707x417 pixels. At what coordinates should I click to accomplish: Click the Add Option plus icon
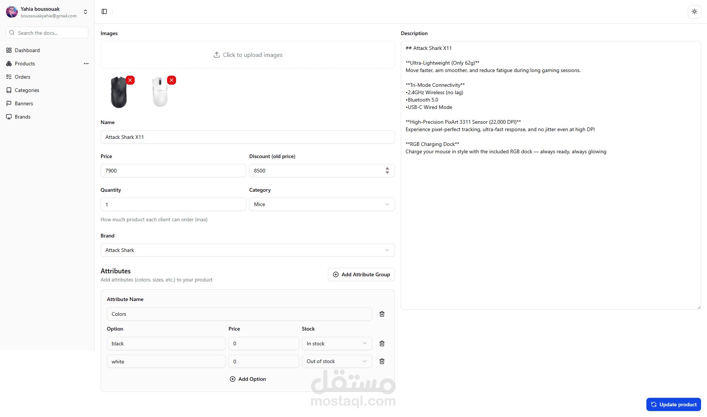[x=233, y=379]
